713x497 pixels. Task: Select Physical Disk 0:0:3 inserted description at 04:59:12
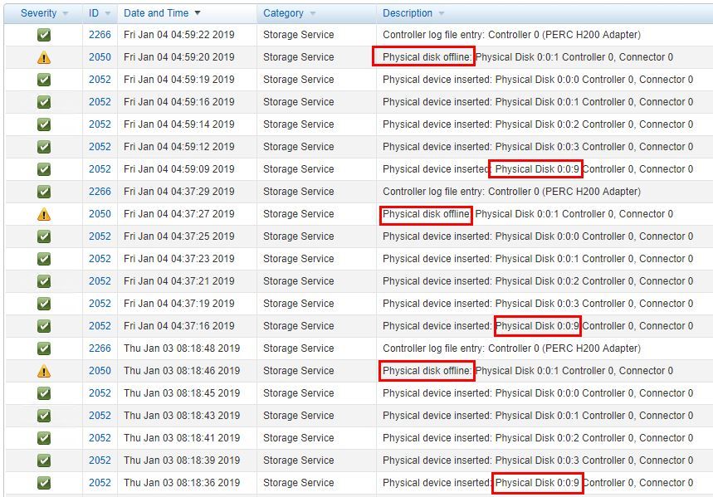538,146
